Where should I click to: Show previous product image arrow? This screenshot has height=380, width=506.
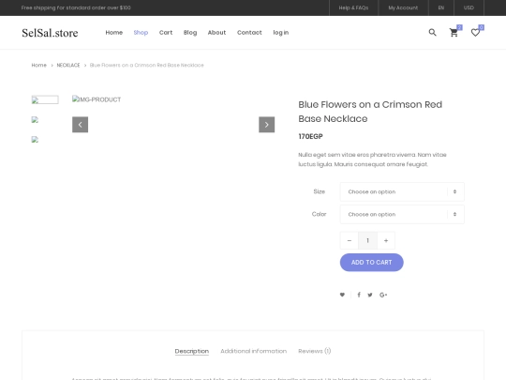click(x=80, y=125)
